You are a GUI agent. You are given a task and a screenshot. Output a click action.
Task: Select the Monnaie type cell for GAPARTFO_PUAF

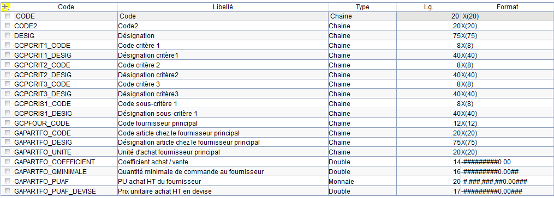point(362,182)
